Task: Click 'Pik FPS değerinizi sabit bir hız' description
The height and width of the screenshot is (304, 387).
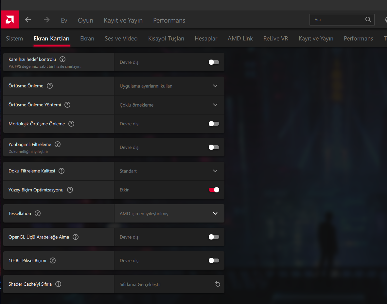Action: 45,66
